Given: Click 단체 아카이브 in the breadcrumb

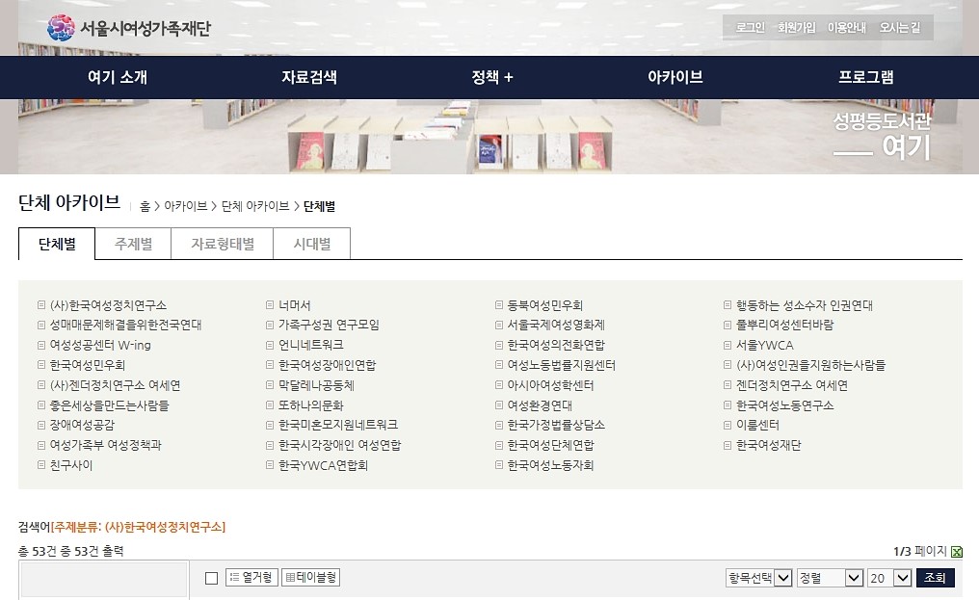Looking at the screenshot, I should (255, 206).
